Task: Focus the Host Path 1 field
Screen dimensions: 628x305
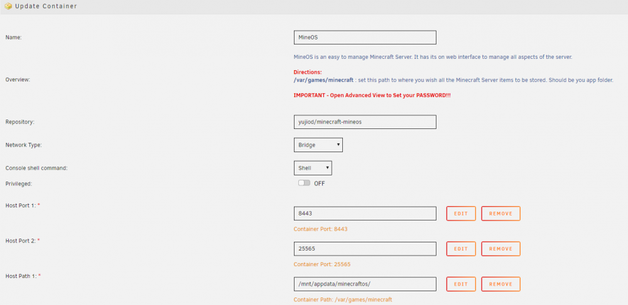Action: (365, 284)
